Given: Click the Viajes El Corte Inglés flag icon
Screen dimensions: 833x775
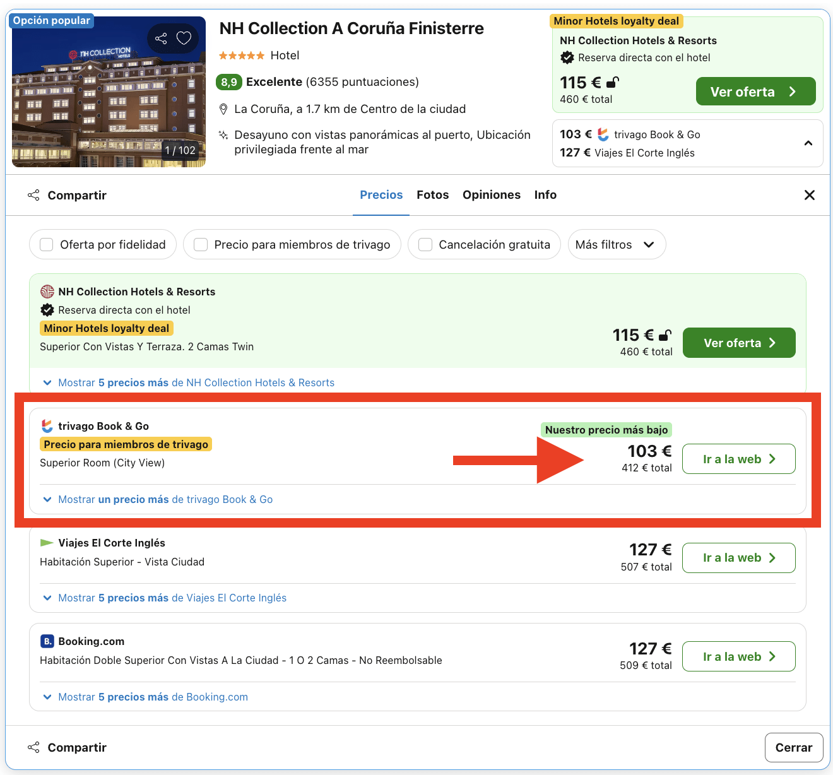Looking at the screenshot, I should tap(47, 542).
